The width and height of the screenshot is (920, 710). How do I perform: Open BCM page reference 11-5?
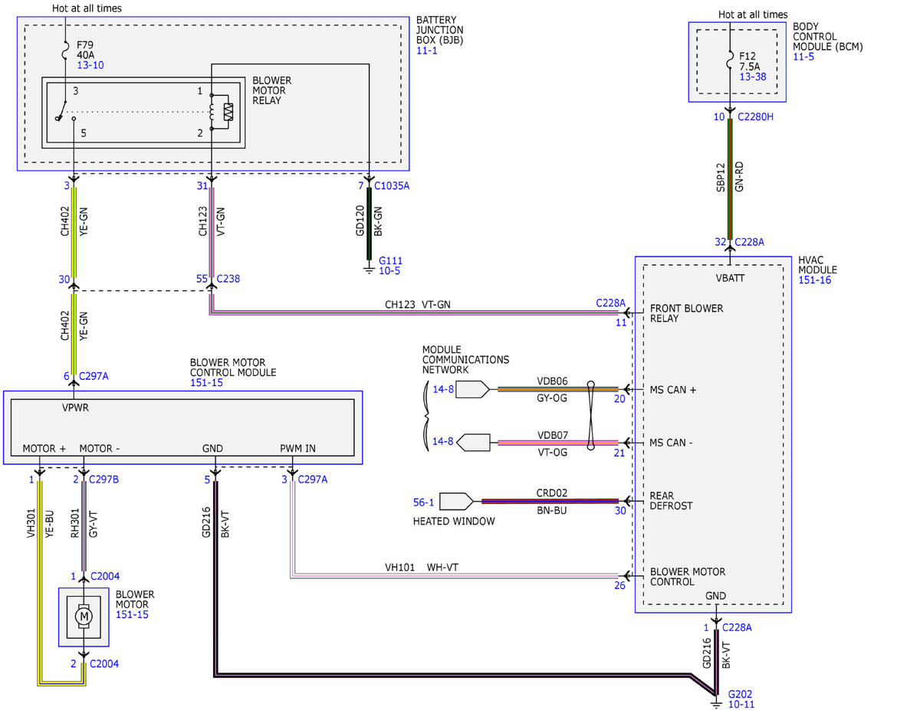pyautogui.click(x=804, y=56)
